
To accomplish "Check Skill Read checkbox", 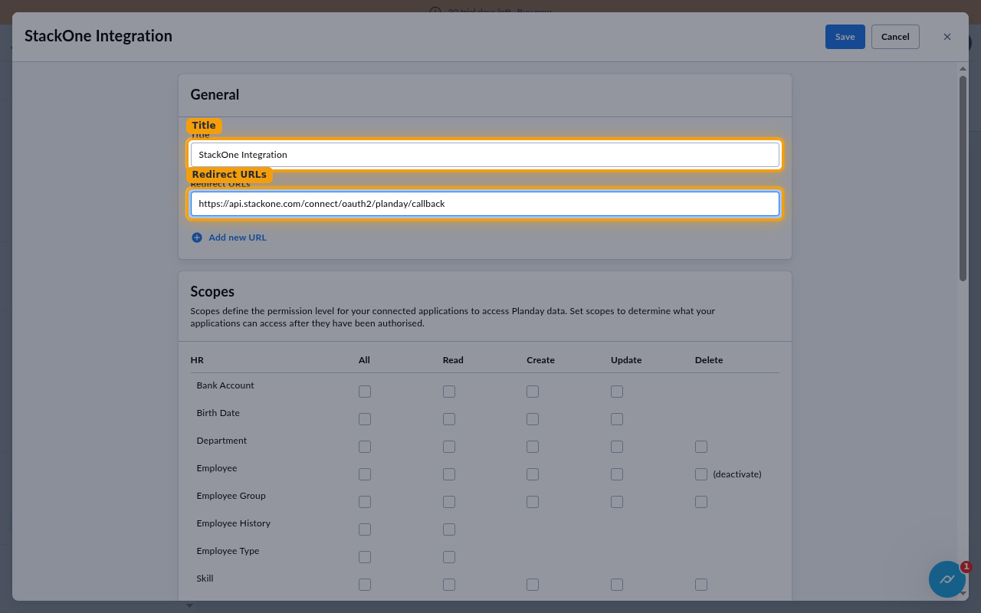I will pos(449,585).
